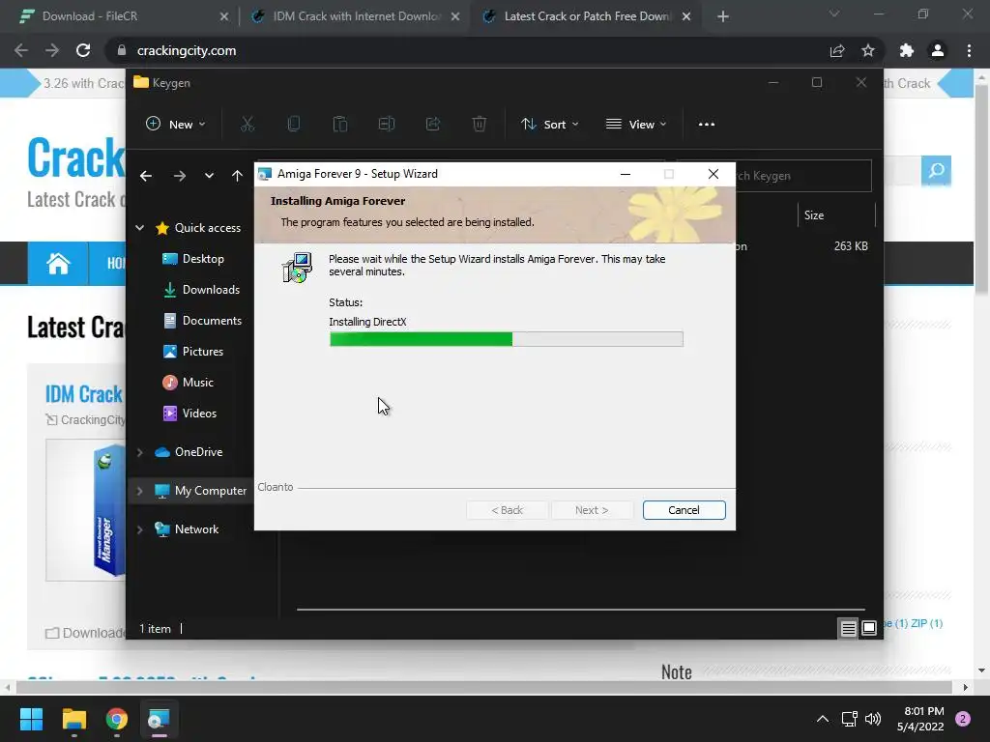
Task: Open a new Chrome tab
Action: tap(723, 16)
